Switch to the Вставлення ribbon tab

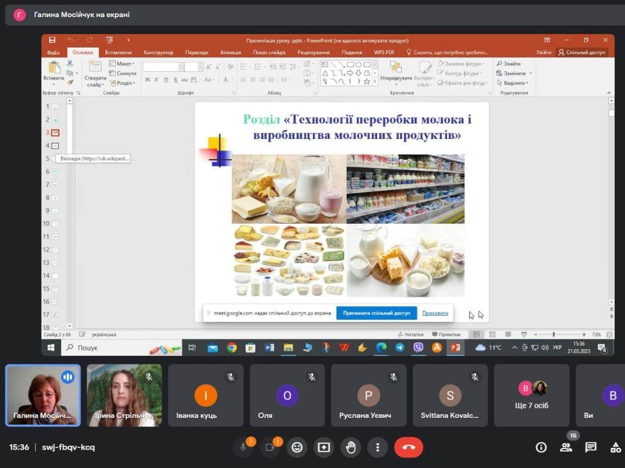(118, 52)
